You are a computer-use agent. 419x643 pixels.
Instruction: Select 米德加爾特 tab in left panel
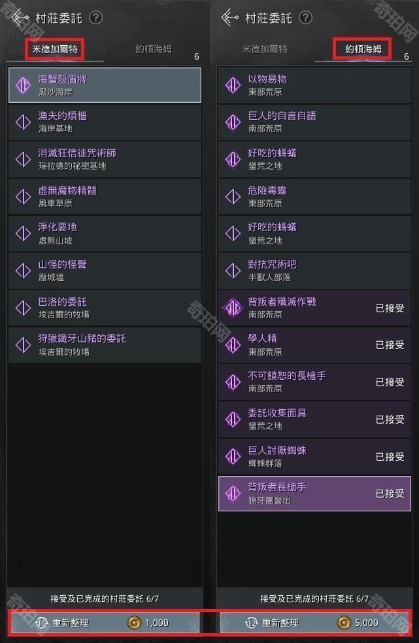point(55,49)
